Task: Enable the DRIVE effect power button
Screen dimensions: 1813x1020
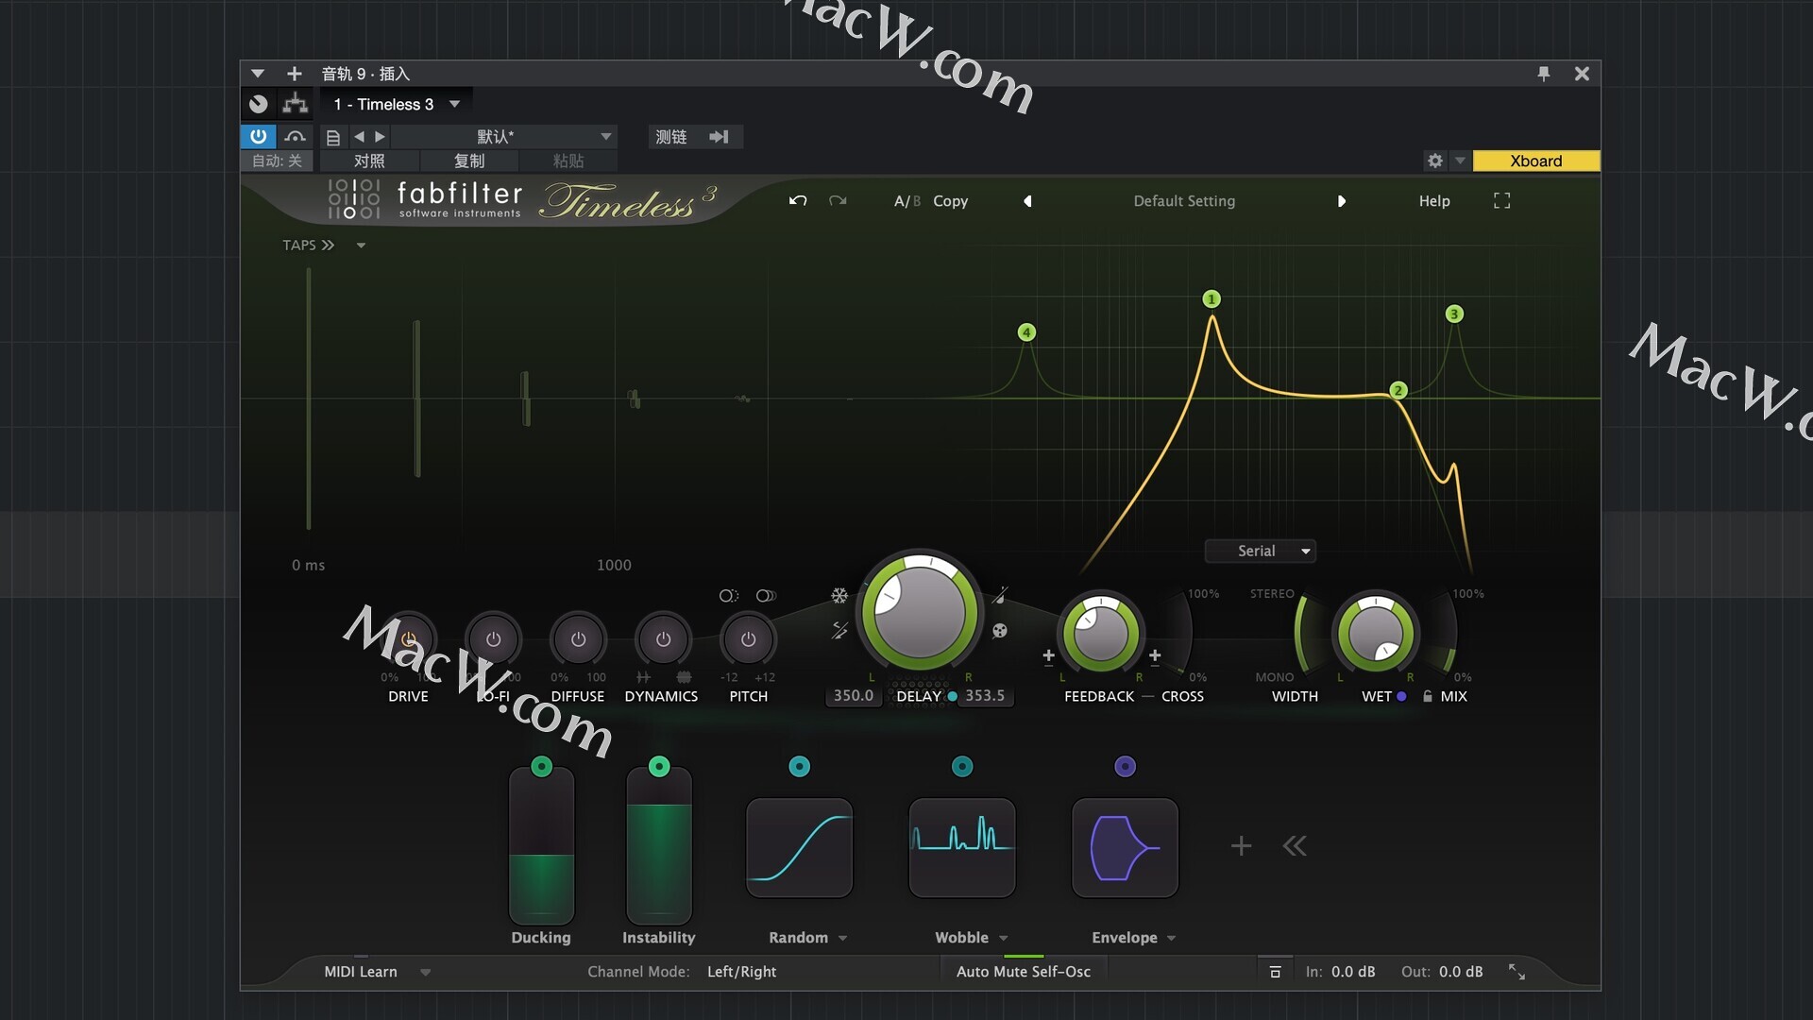Action: 409,639
